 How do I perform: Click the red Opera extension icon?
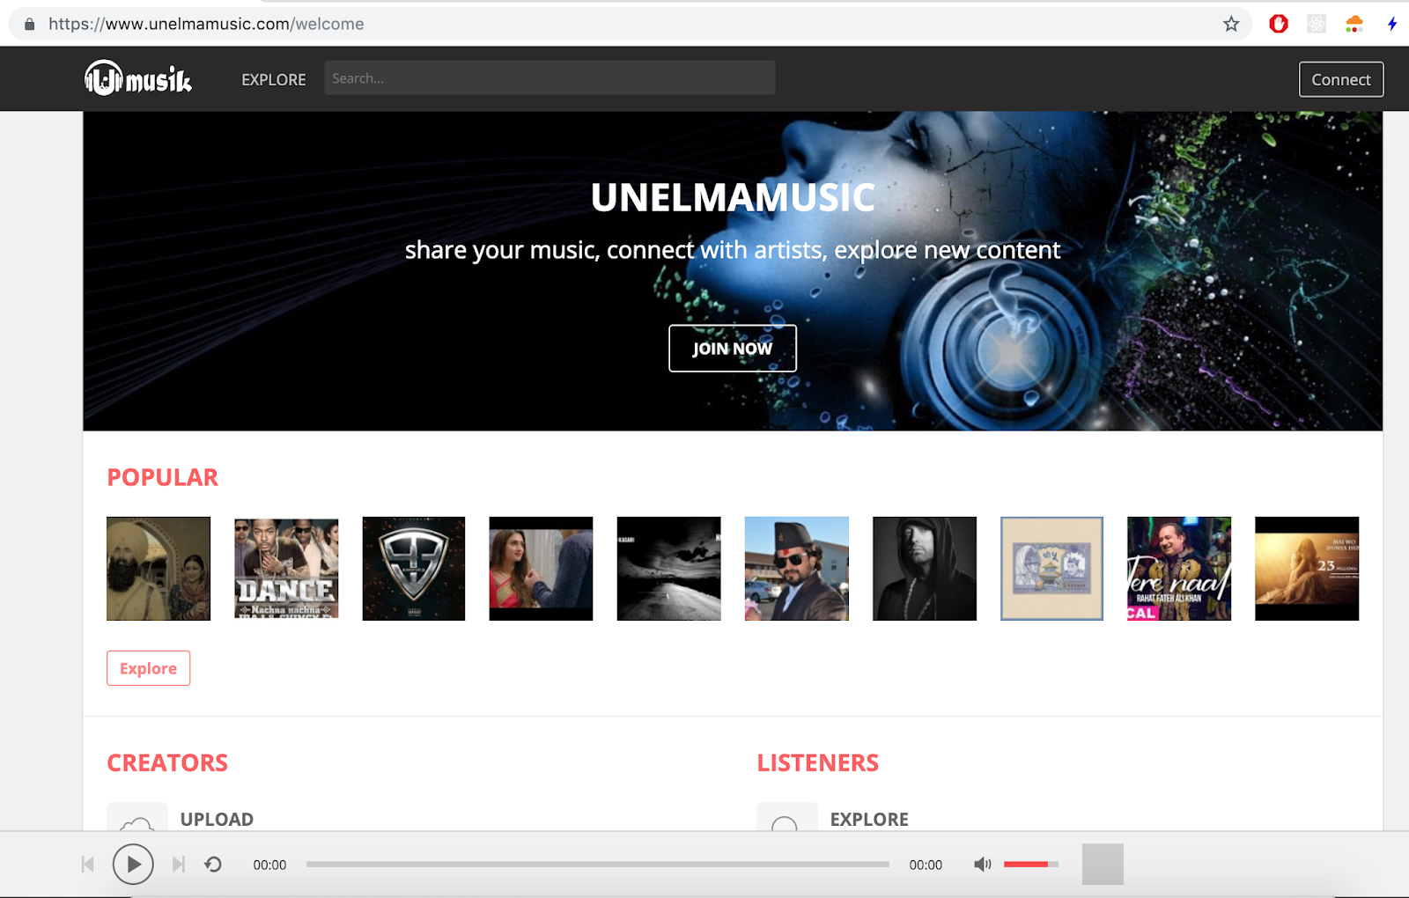tap(1279, 24)
